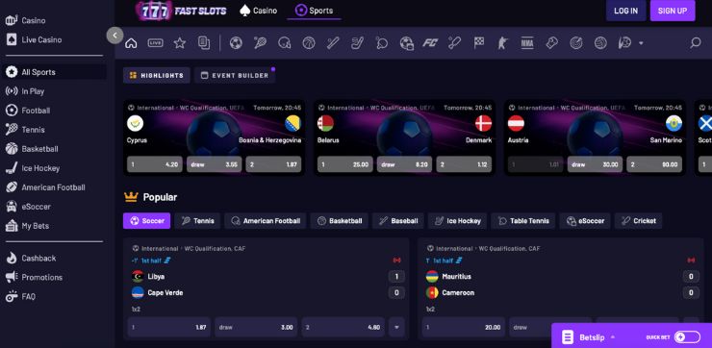Select eSoccer in Popular filters
This screenshot has height=348, width=712.
click(x=585, y=221)
